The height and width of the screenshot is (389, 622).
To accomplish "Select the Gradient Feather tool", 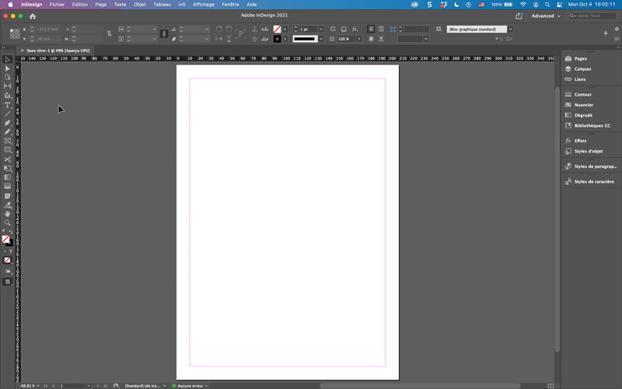I will click(8, 186).
